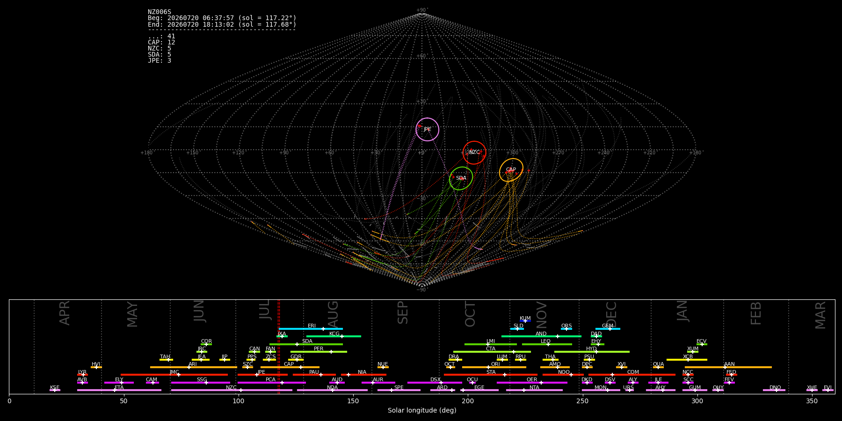
Task: Click the red dashed current-date line
Action: 278,347
